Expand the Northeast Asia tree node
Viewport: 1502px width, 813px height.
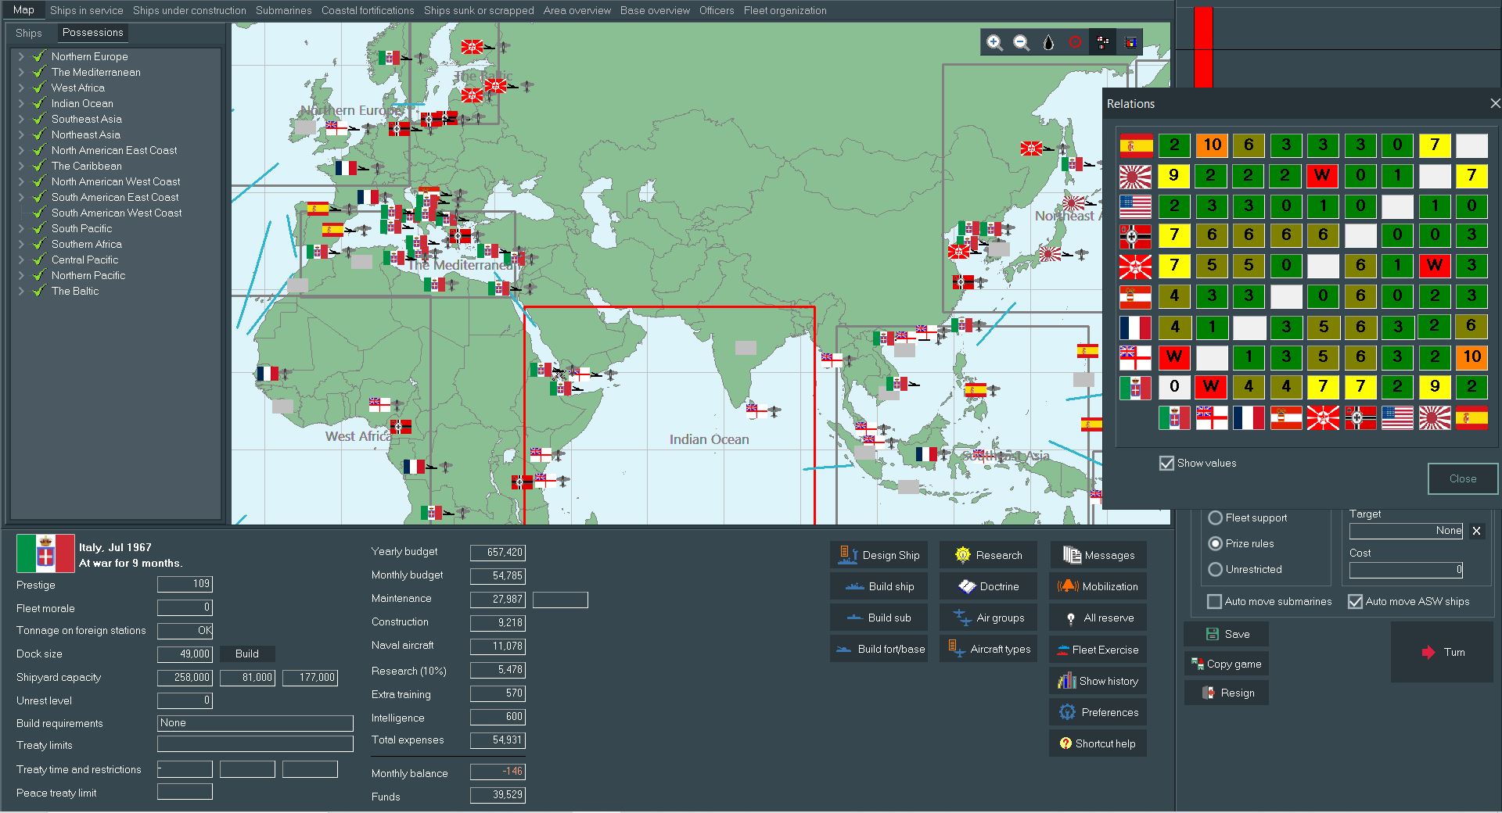(21, 134)
